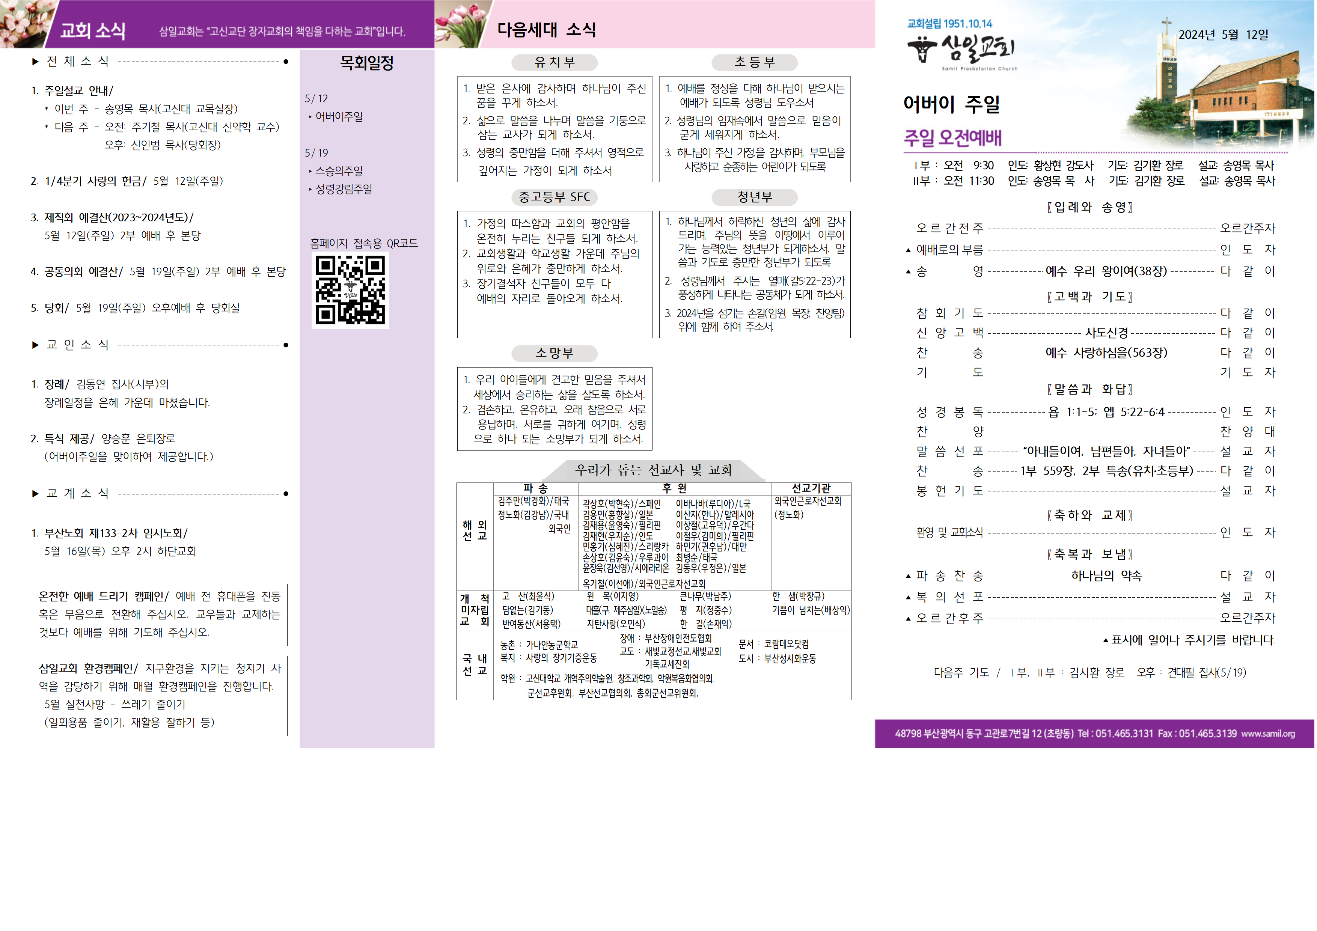The image size is (1317, 931).
Task: Expand the 교인소식 section arrow
Action: pyautogui.click(x=36, y=345)
